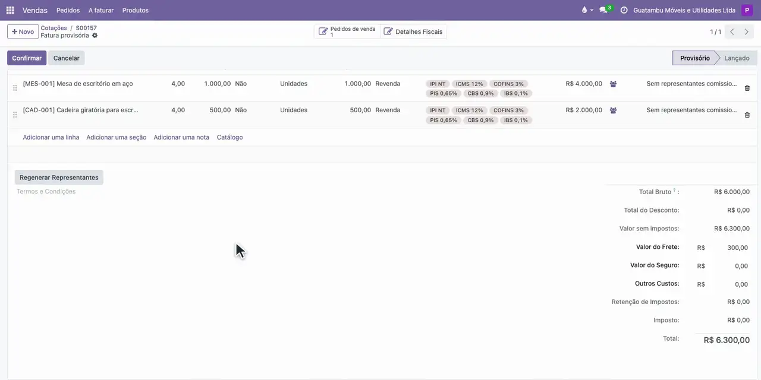
Task: Select the Provisório status stage
Action: (x=694, y=58)
